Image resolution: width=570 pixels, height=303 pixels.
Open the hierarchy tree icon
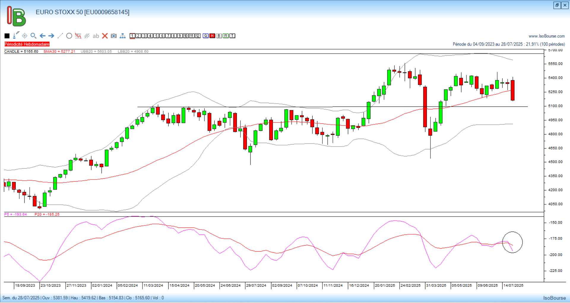point(123,36)
